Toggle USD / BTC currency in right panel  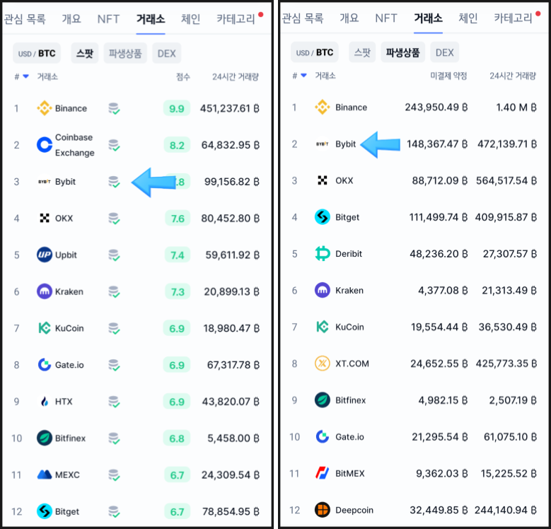tap(315, 52)
